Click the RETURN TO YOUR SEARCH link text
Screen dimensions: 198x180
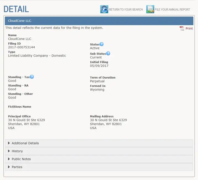click(126, 9)
